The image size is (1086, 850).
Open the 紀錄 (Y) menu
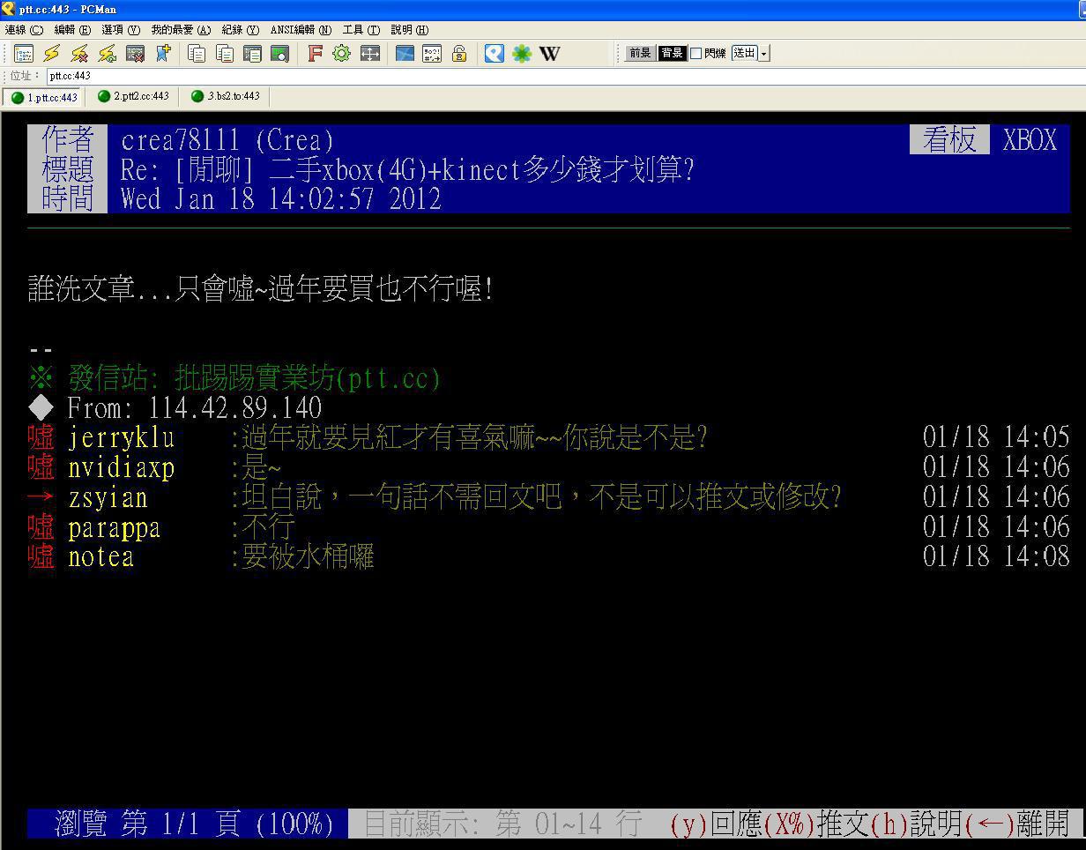pos(241,30)
